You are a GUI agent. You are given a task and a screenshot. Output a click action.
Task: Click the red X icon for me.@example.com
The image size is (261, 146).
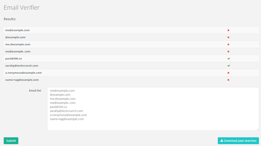[x=228, y=44]
